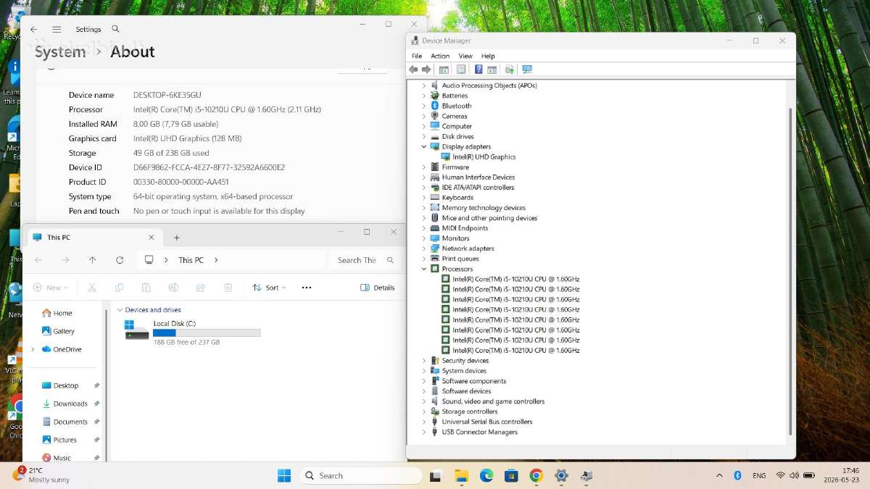Image resolution: width=870 pixels, height=489 pixels.
Task: Open Pictures in File Explorer sidebar
Action: pos(58,440)
